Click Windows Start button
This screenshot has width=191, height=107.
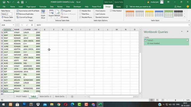(3, 104)
